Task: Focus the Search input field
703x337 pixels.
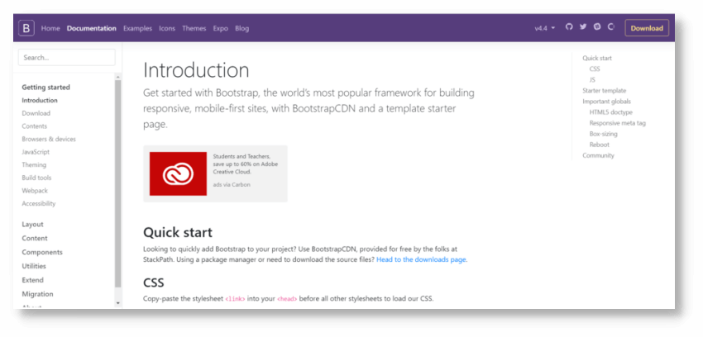Action: click(67, 57)
